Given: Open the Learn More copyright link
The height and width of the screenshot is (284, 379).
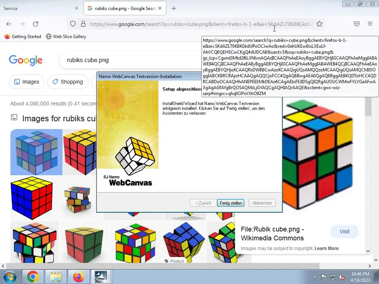Looking at the screenshot, I should (326, 248).
